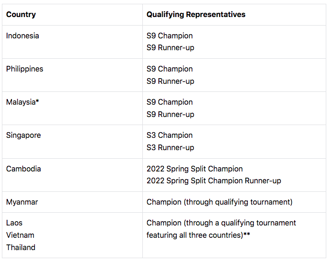
Task: Select the Indonesia country cell
Action: (x=72, y=42)
